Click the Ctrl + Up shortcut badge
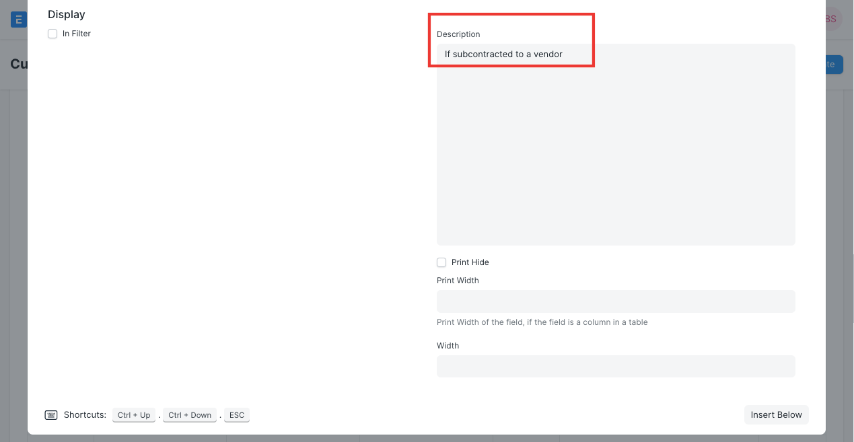854x442 pixels. click(x=133, y=414)
